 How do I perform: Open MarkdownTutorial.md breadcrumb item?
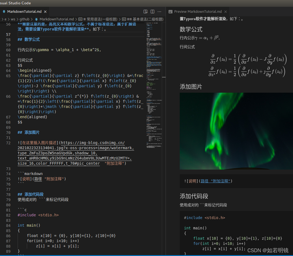point(57,19)
